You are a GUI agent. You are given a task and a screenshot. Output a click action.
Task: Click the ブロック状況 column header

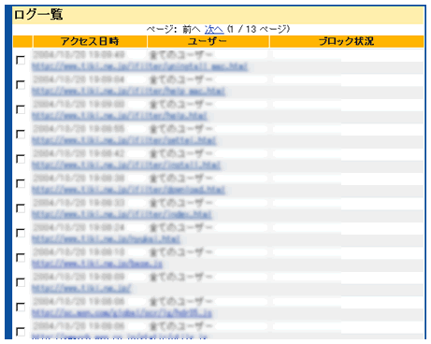(x=347, y=41)
